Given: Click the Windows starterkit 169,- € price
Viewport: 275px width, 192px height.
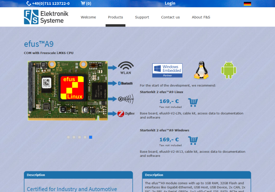Looking at the screenshot, I should click(169, 140).
